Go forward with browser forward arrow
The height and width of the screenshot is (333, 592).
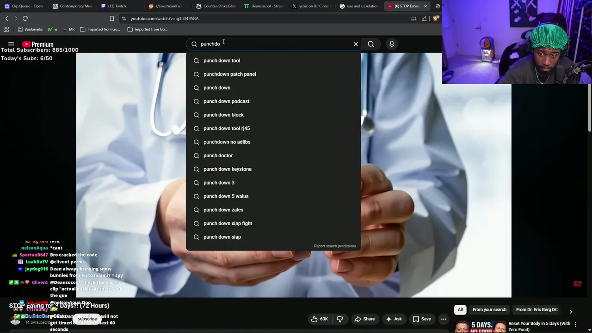[16, 18]
